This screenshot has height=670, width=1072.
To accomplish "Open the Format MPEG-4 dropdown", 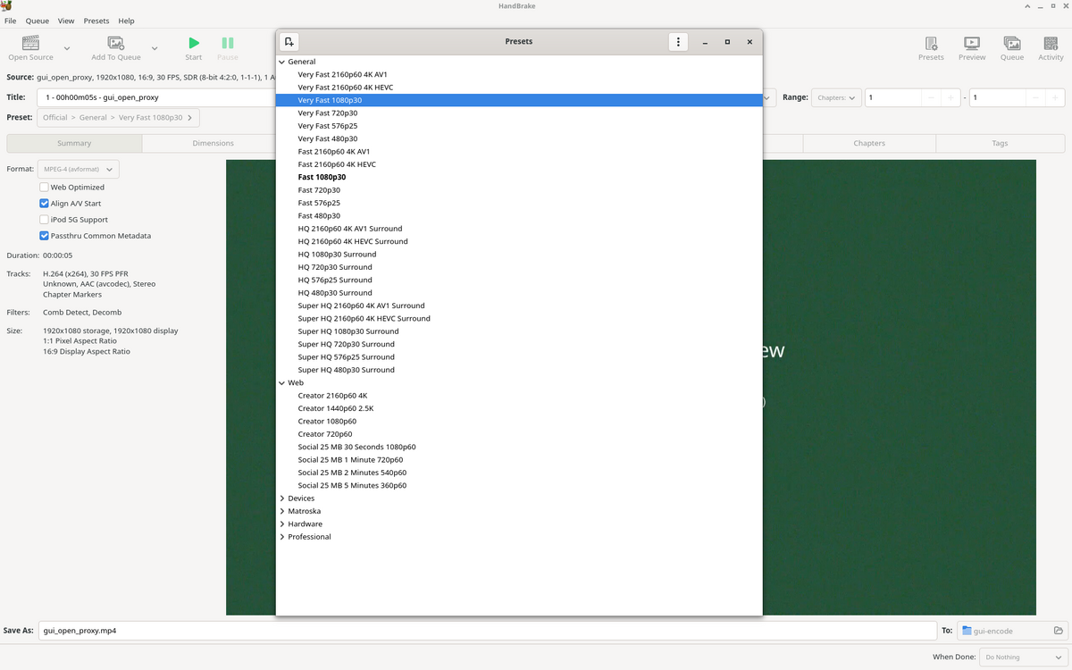I will (x=78, y=169).
